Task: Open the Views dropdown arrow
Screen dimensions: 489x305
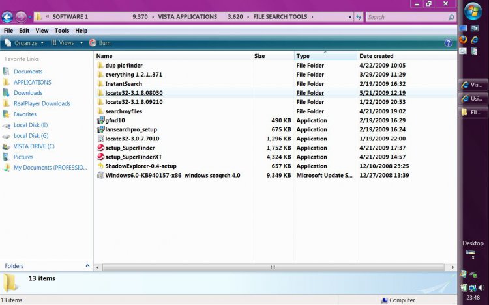Action: (81, 43)
